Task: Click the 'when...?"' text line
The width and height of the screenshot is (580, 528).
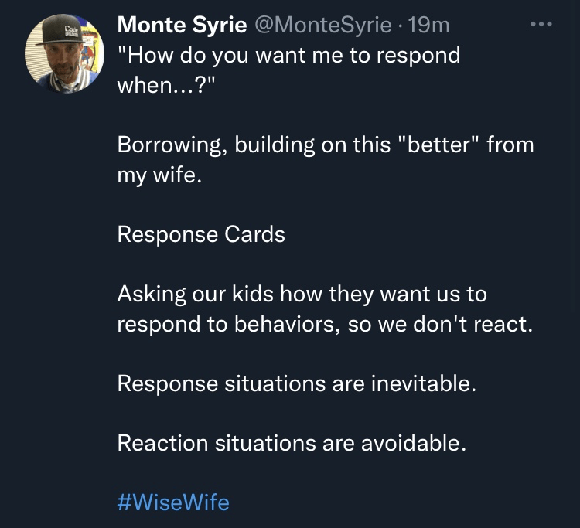Action: (x=165, y=85)
